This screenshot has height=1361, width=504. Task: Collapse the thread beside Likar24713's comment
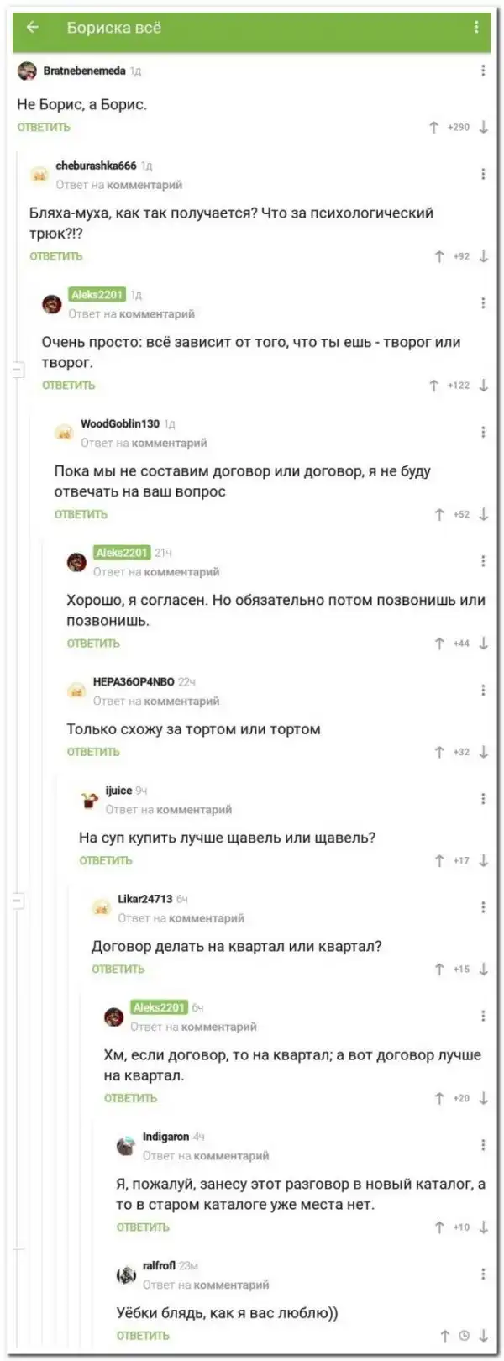[x=18, y=901]
